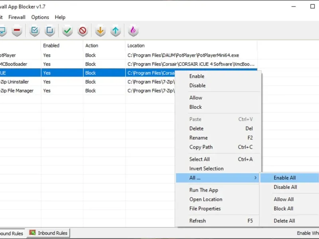Click the green checkmark allow toolbar icon

click(68, 31)
